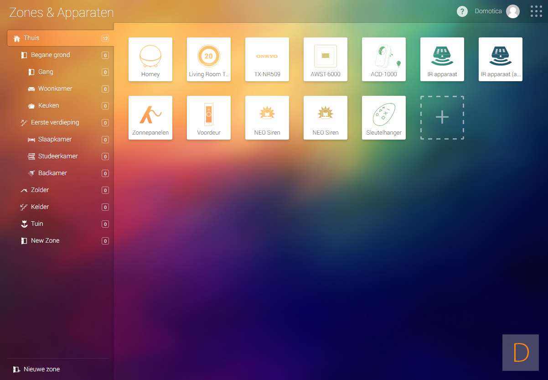Viewport: 548px width, 380px height.
Task: Open the Homey device tile
Action: 150,59
